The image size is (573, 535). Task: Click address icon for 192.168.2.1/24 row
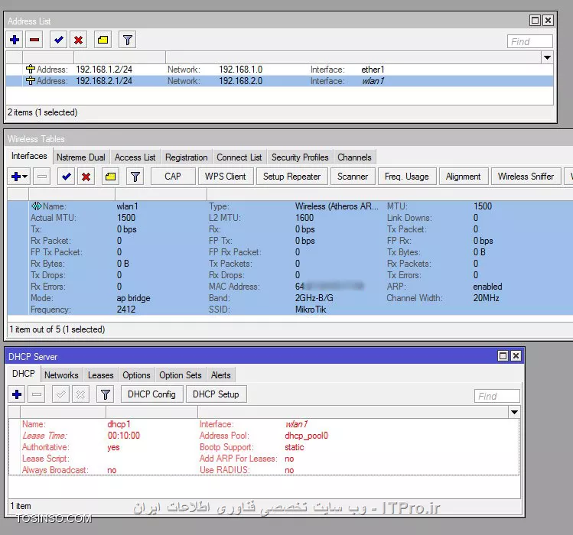[31, 81]
